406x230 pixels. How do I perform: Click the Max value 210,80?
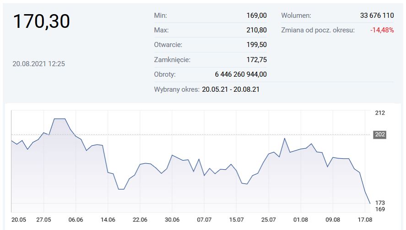pos(256,30)
